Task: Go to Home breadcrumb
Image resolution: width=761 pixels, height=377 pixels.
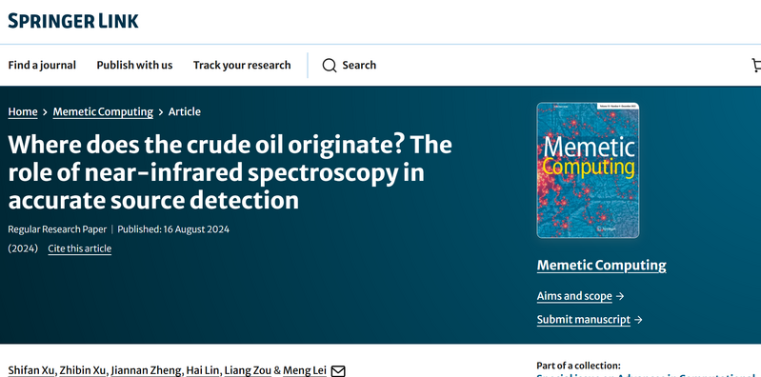Action: 23,112
